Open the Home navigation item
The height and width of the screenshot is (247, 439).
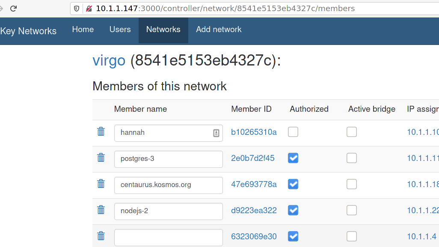tap(83, 30)
